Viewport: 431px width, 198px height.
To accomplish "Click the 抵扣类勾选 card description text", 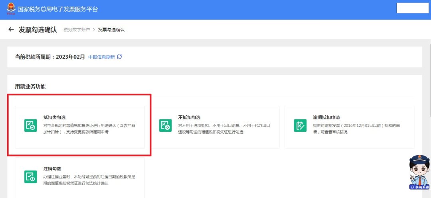I will click(x=89, y=129).
